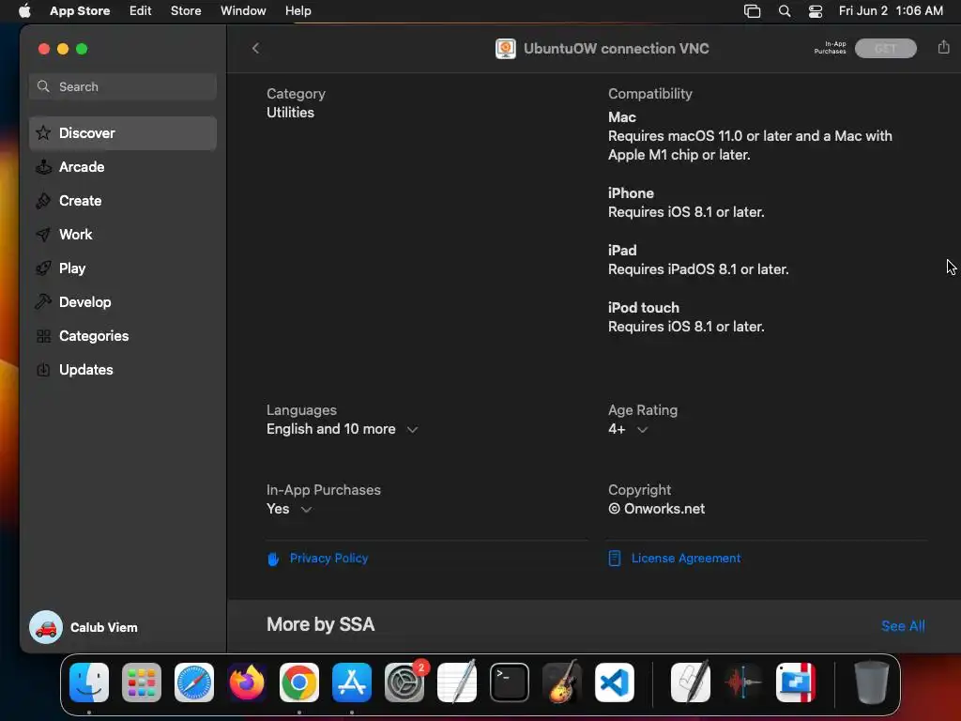Click the screen mirroring menu bar icon
The height and width of the screenshot is (721, 961).
[x=752, y=11]
